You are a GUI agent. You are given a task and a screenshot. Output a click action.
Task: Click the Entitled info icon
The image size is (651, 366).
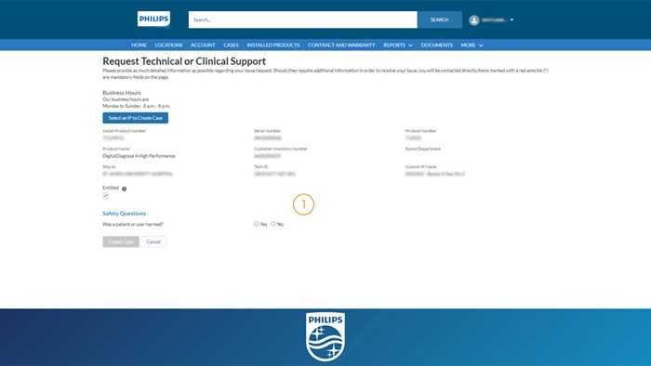tap(124, 189)
